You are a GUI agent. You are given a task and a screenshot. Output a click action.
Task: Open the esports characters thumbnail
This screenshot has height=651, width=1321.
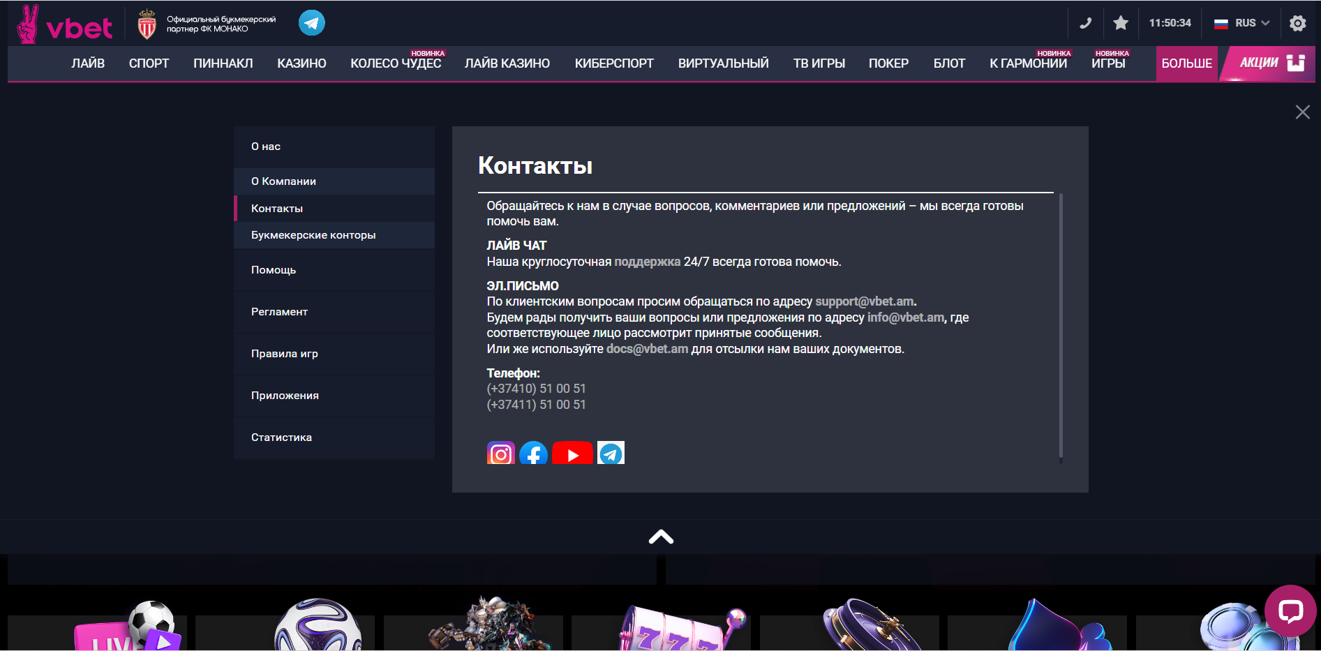click(x=483, y=623)
